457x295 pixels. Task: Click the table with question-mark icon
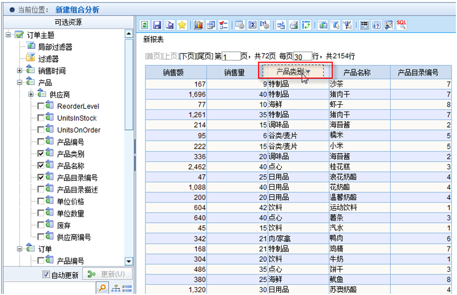pyautogui.click(x=376, y=25)
